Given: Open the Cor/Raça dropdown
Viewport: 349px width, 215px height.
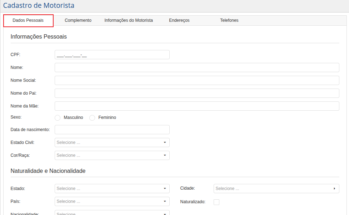Looking at the screenshot, I should pyautogui.click(x=112, y=155).
